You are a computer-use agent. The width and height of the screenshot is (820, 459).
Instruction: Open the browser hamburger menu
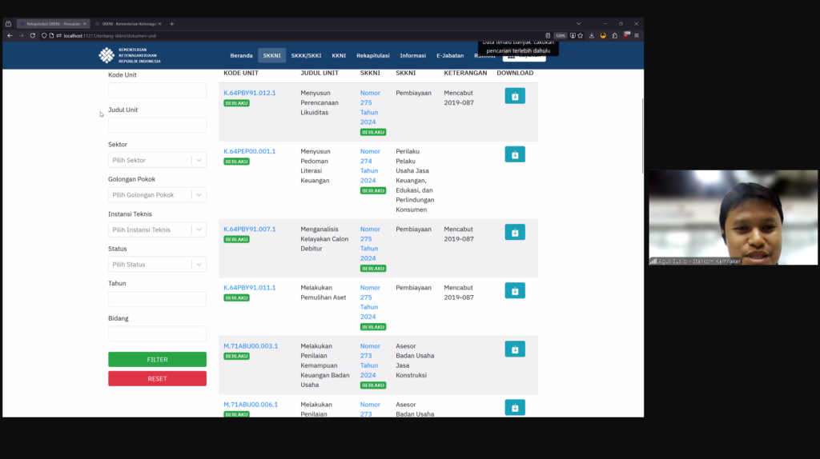[x=637, y=35]
